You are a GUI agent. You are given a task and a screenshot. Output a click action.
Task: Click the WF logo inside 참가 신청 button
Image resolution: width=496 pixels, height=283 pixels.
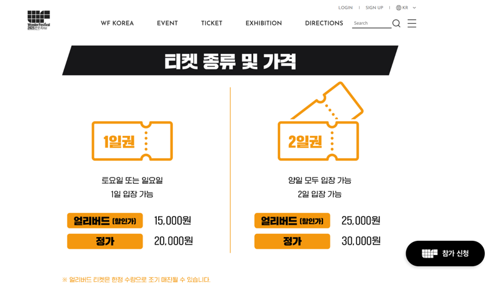tap(430, 253)
